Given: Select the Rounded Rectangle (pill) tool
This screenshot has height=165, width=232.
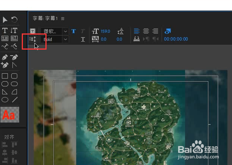Looking at the screenshot, I should point(14,84).
